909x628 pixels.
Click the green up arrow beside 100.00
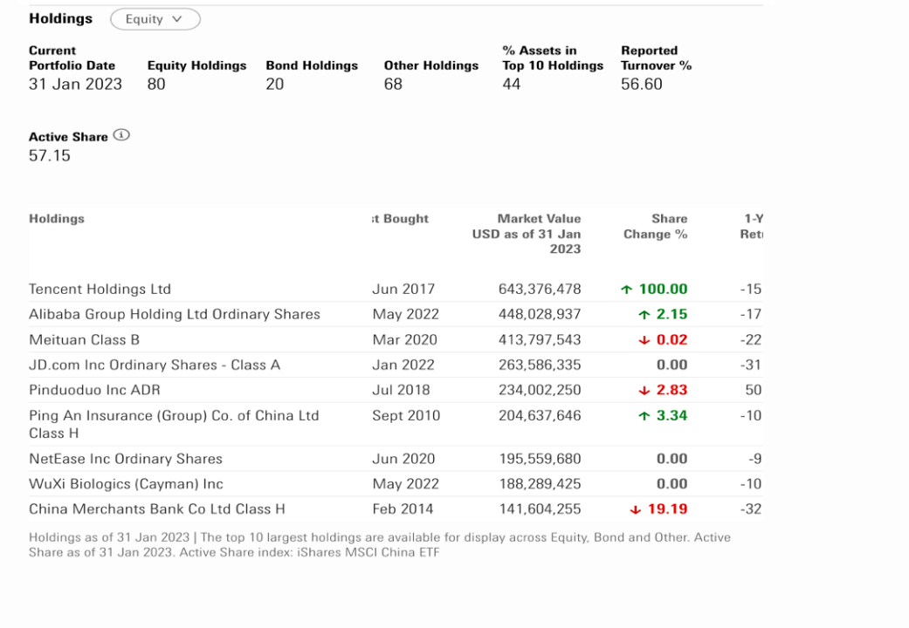(626, 289)
